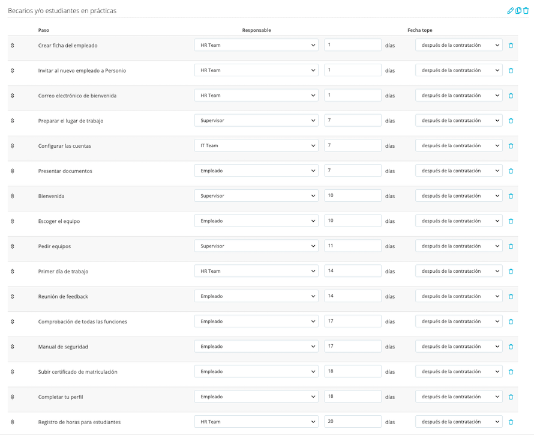Click the 'Responsable' column header
Screen dimensions: 534x435
256,30
